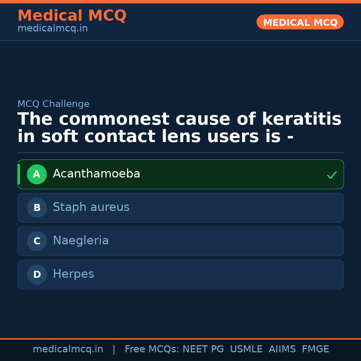361x361 pixels.
Task: Select the Acanthamoeba answer option
Action: pyautogui.click(x=180, y=174)
